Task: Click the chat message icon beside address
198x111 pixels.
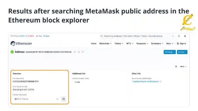Action: [83, 52]
